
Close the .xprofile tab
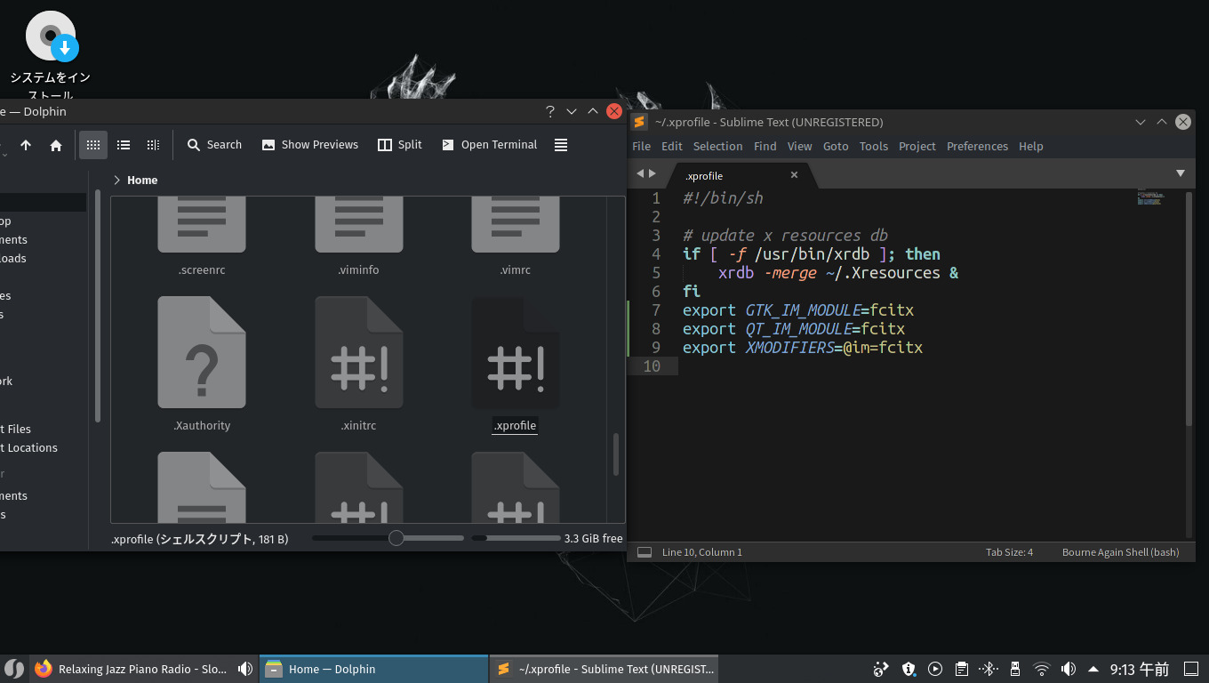[794, 175]
